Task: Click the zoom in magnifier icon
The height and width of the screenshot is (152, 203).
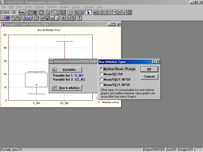Action: point(76,12)
